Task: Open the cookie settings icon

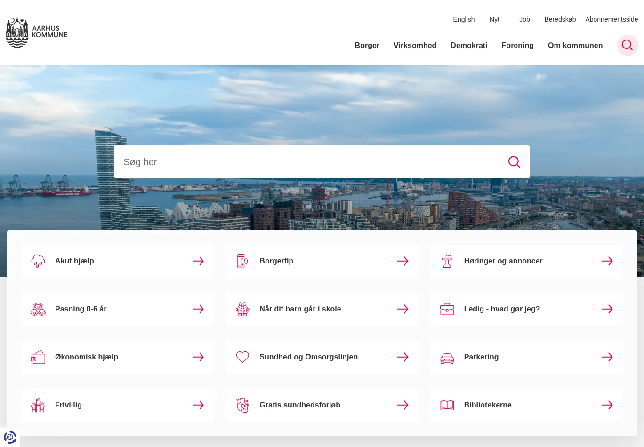Action: tap(10, 437)
